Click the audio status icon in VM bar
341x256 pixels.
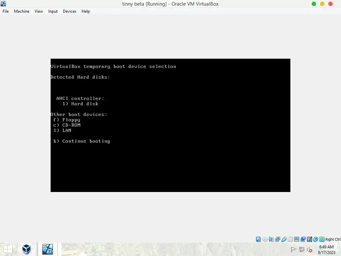271,239
